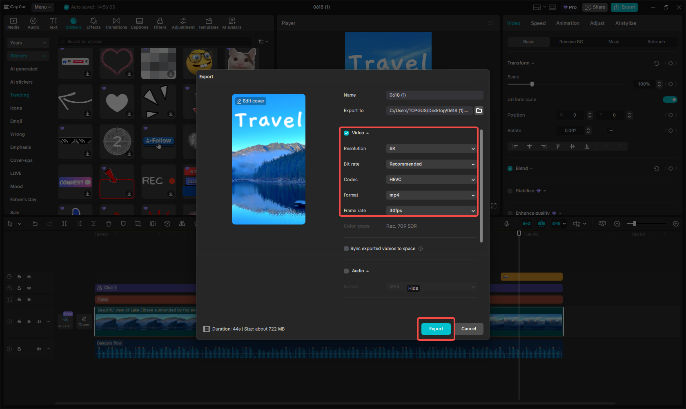Open the Codec dropdown showing HEVC

pos(431,180)
